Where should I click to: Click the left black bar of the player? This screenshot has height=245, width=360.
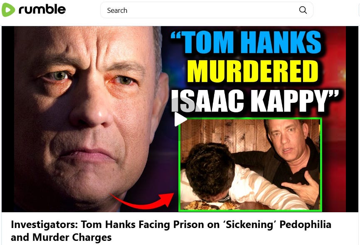click(x=8, y=119)
